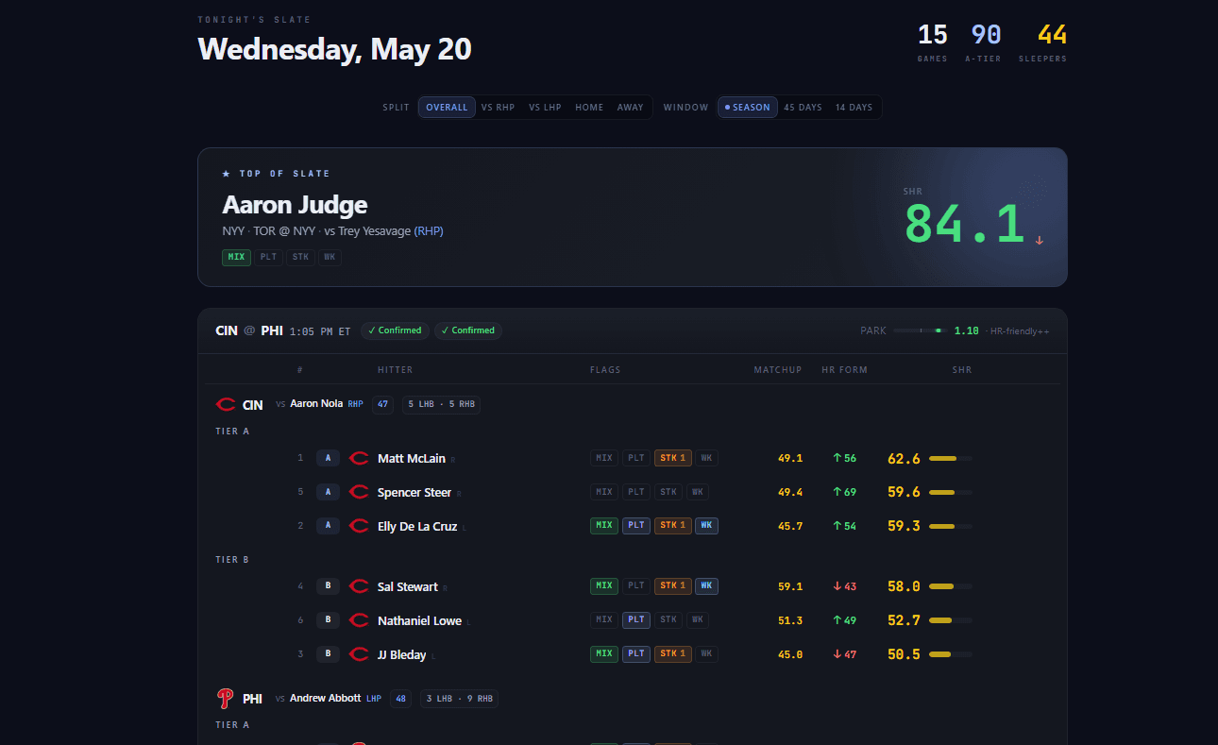Click the 90 A-Tier count
The height and width of the screenshot is (745, 1218).
click(x=986, y=35)
